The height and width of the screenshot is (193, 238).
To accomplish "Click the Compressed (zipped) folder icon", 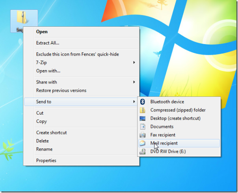I will pos(142,110).
